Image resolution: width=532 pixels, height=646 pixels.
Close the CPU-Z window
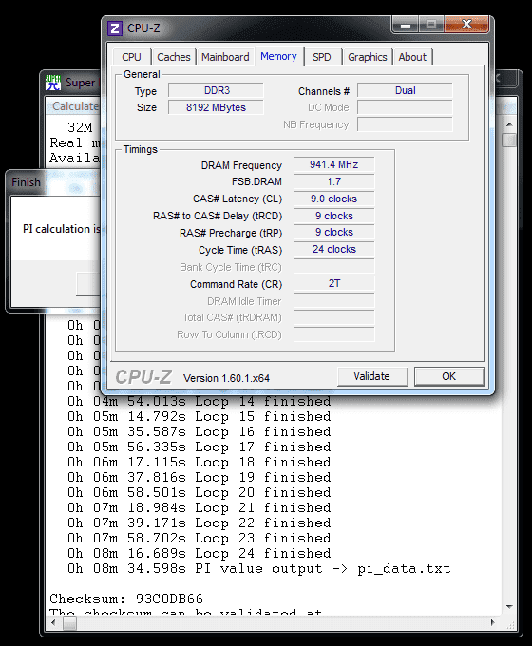click(x=466, y=25)
